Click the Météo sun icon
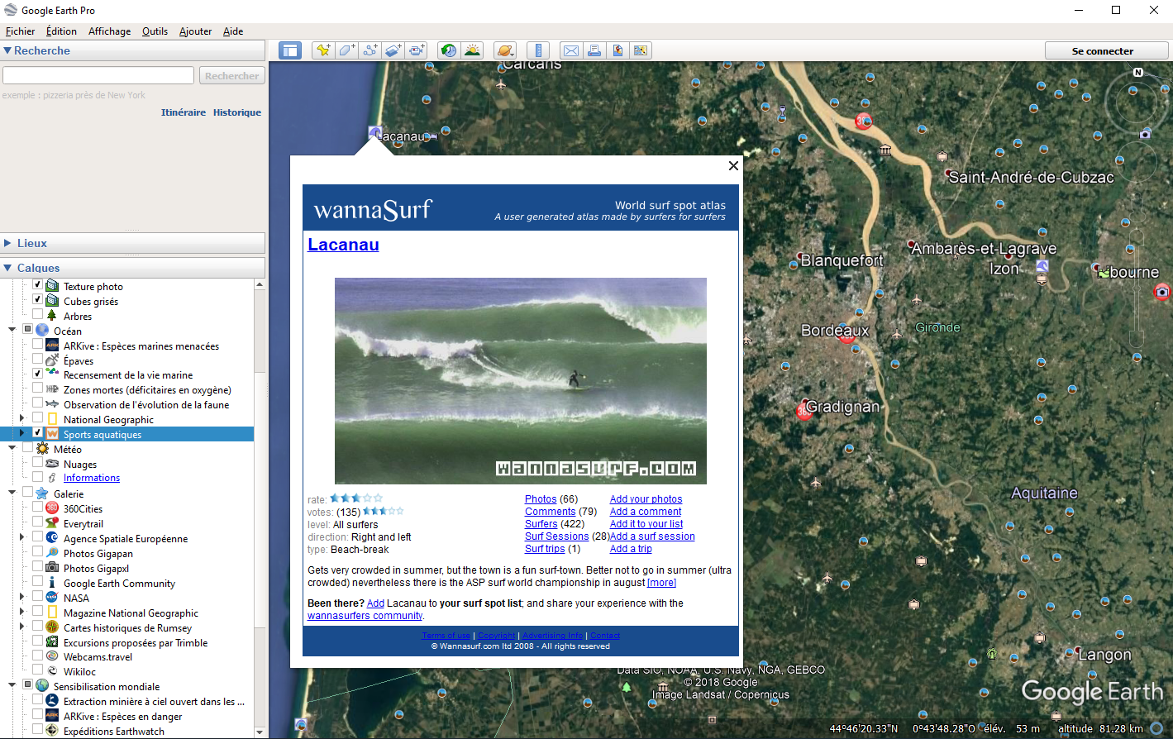1173x739 pixels. click(x=42, y=449)
